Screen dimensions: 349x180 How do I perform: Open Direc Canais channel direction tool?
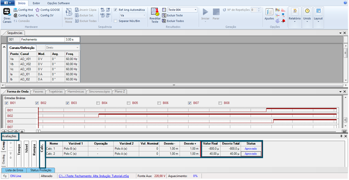pos(7,16)
